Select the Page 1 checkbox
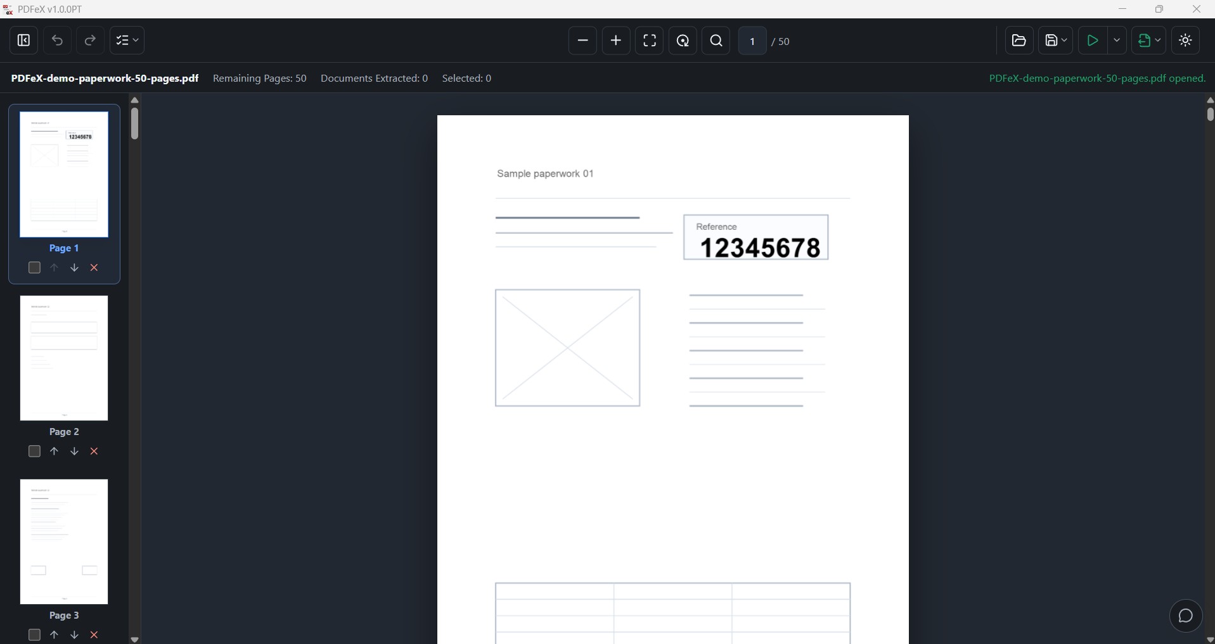 35,268
